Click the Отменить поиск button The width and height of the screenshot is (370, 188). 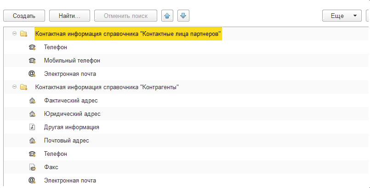pos(125,16)
